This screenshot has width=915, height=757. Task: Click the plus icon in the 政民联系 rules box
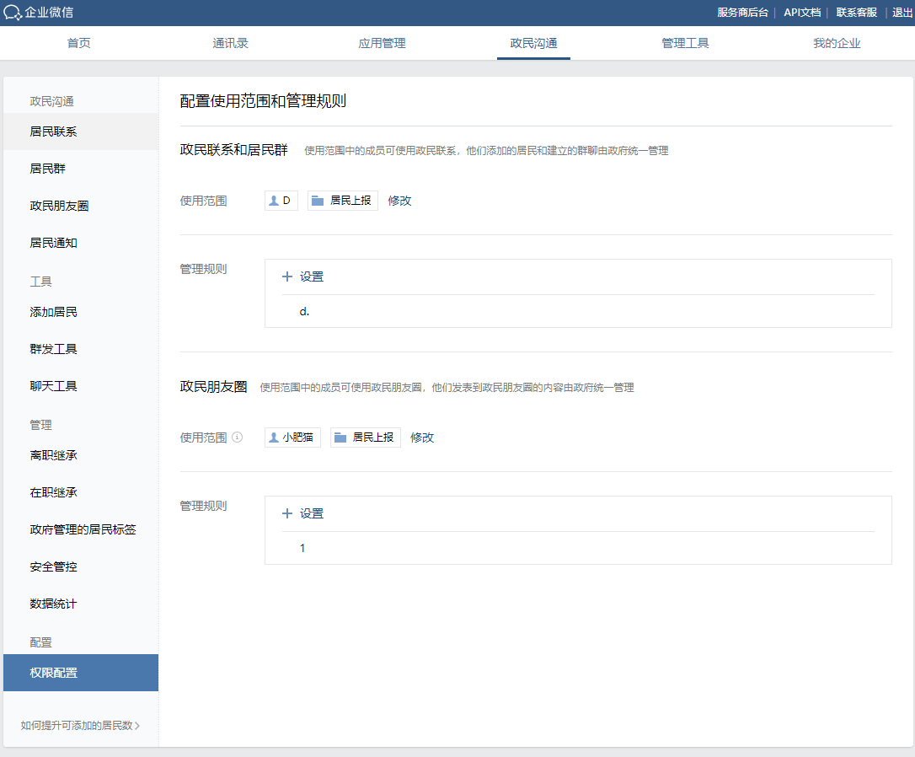coord(287,276)
